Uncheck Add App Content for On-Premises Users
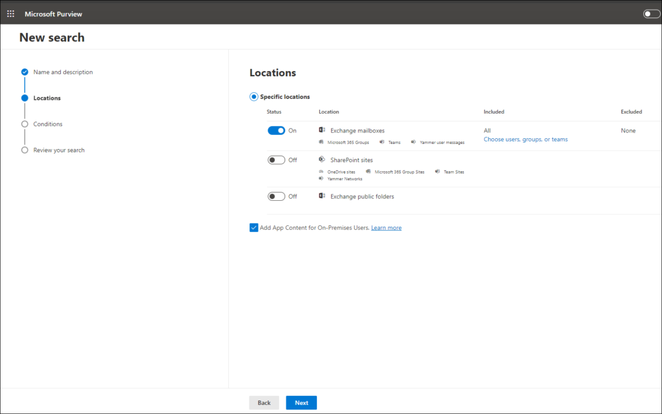This screenshot has height=414, width=662. click(253, 227)
